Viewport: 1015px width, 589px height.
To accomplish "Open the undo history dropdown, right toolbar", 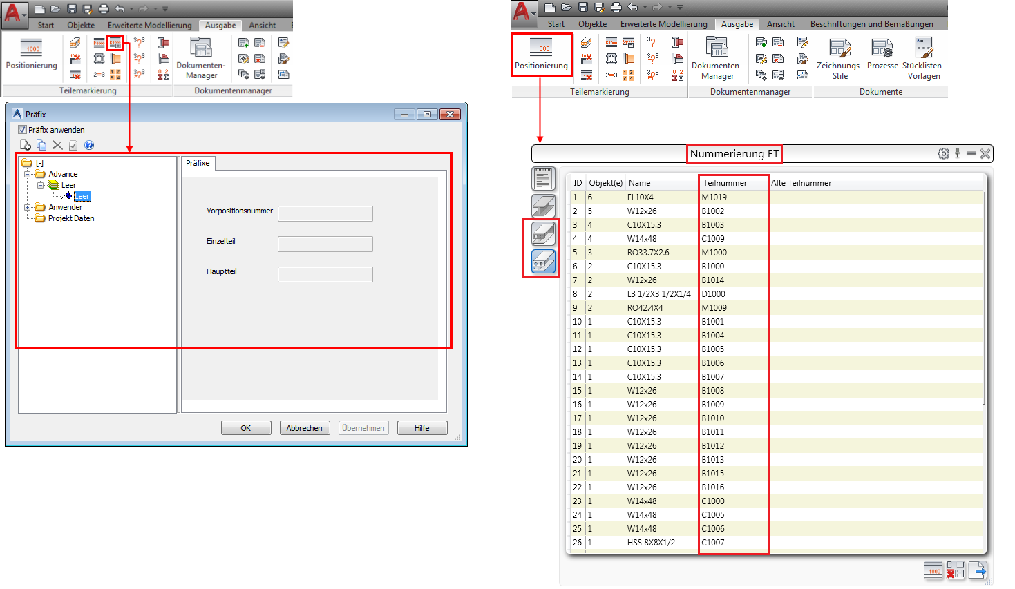I will [645, 8].
